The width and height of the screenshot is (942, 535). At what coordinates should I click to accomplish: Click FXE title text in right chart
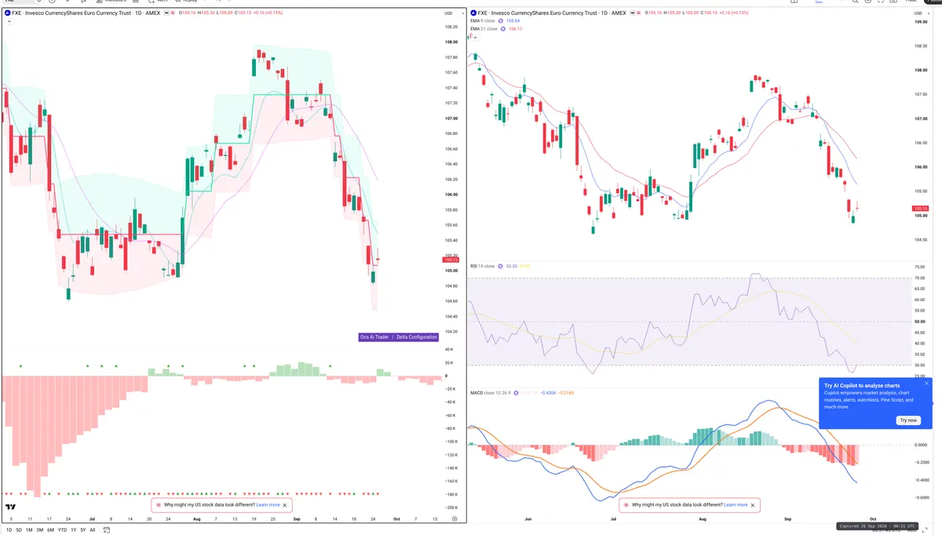(552, 13)
